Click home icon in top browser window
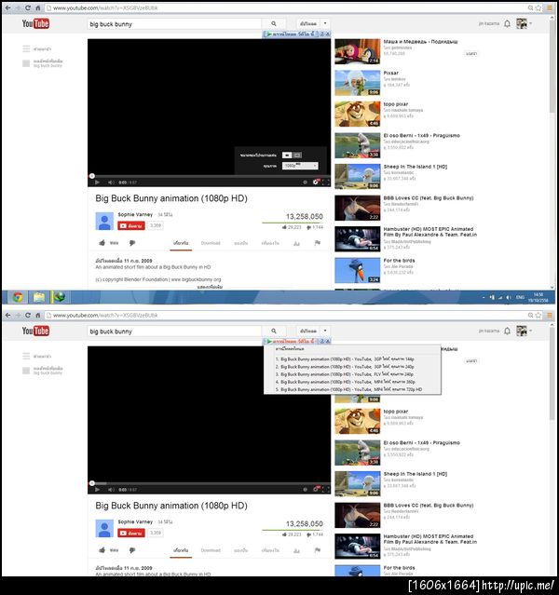This screenshot has height=595, width=559. [x=38, y=7]
